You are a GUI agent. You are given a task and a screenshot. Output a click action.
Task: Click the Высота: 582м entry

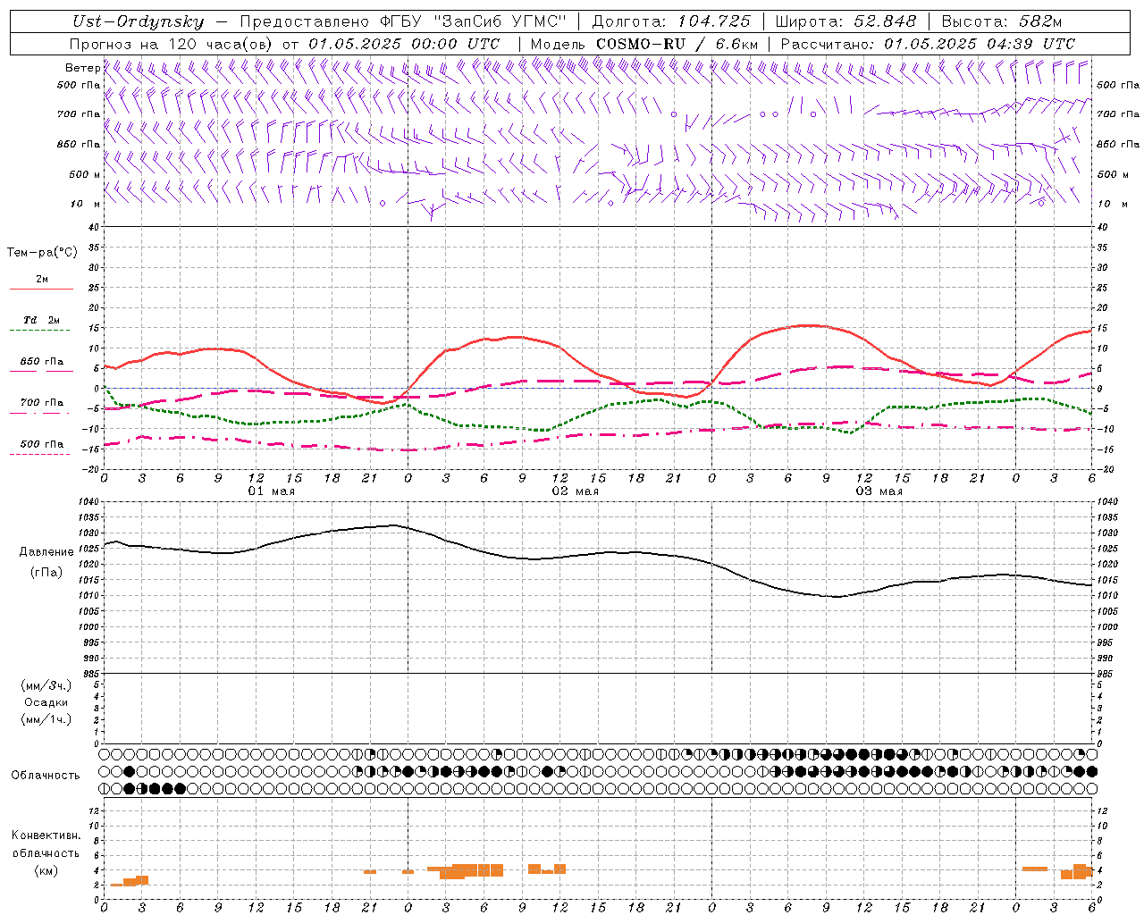click(1001, 21)
